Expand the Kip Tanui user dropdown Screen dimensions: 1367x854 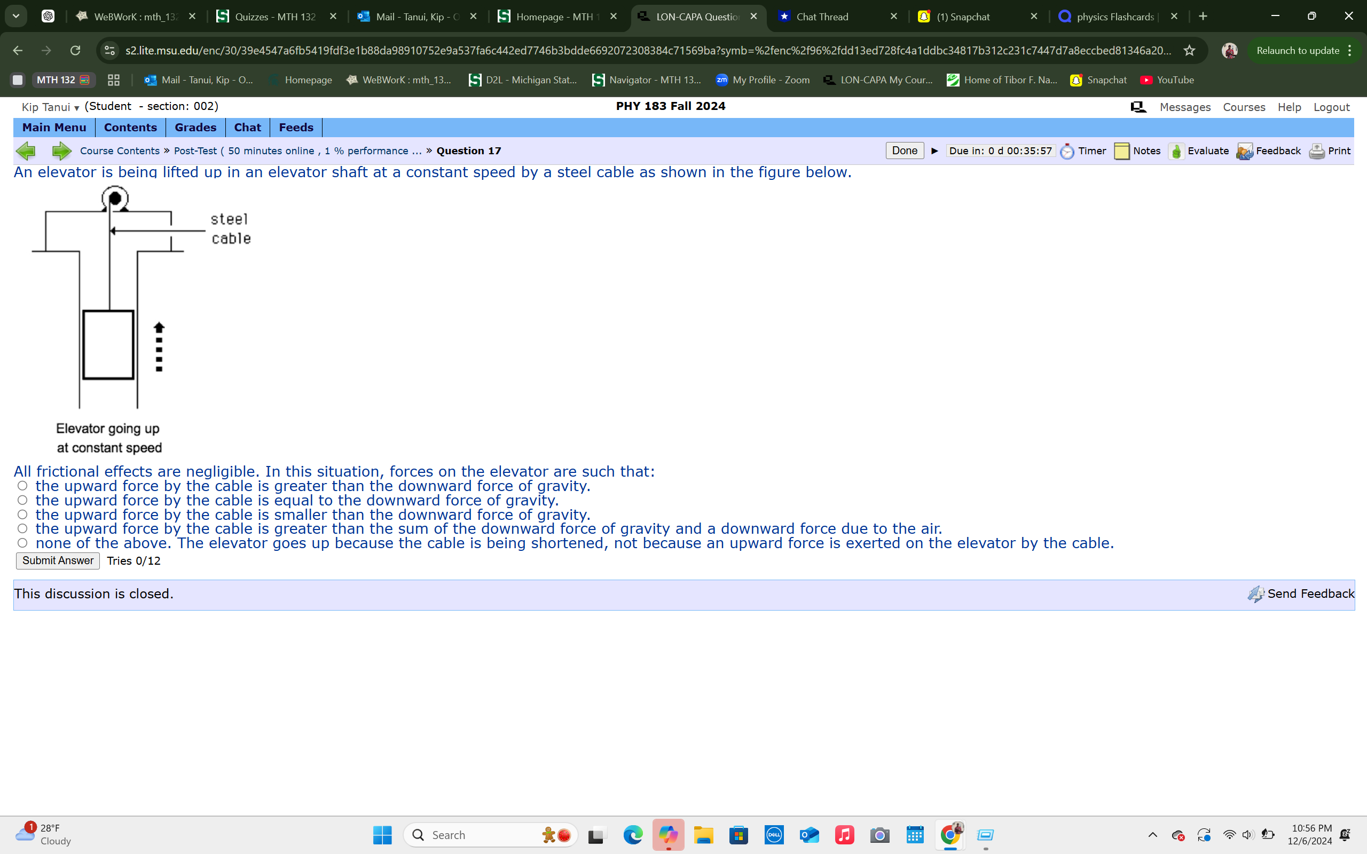(x=77, y=107)
